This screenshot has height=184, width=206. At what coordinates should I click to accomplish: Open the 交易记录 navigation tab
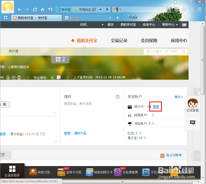119,40
